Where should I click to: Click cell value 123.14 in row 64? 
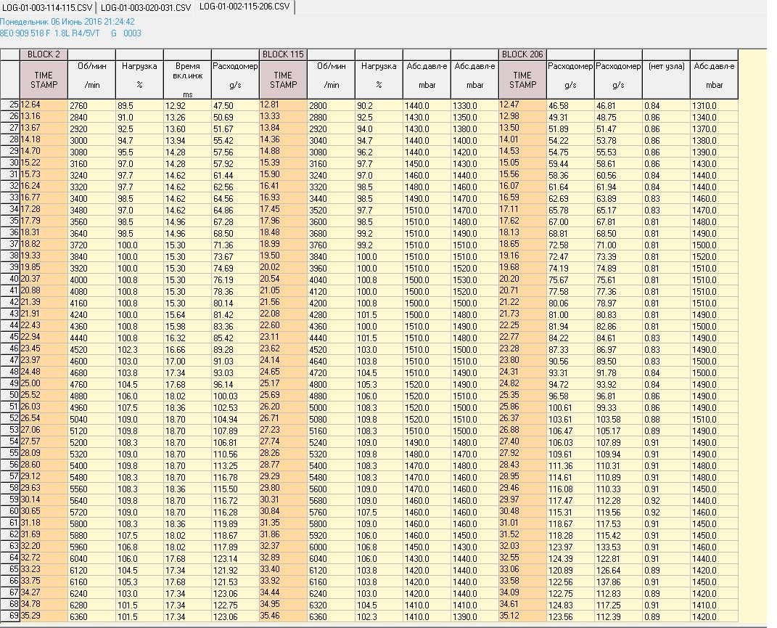coord(235,558)
